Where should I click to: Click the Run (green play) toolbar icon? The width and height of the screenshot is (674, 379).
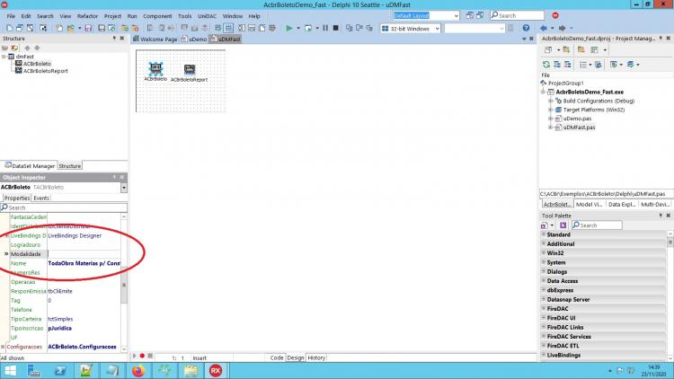[288, 28]
